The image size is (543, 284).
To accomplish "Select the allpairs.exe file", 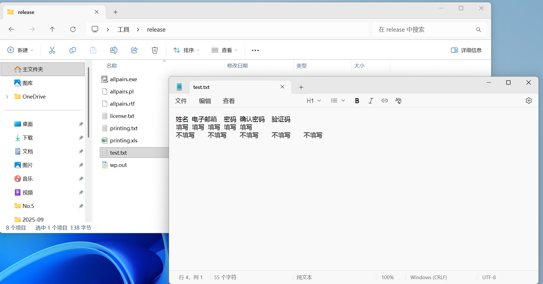I will tap(123, 79).
